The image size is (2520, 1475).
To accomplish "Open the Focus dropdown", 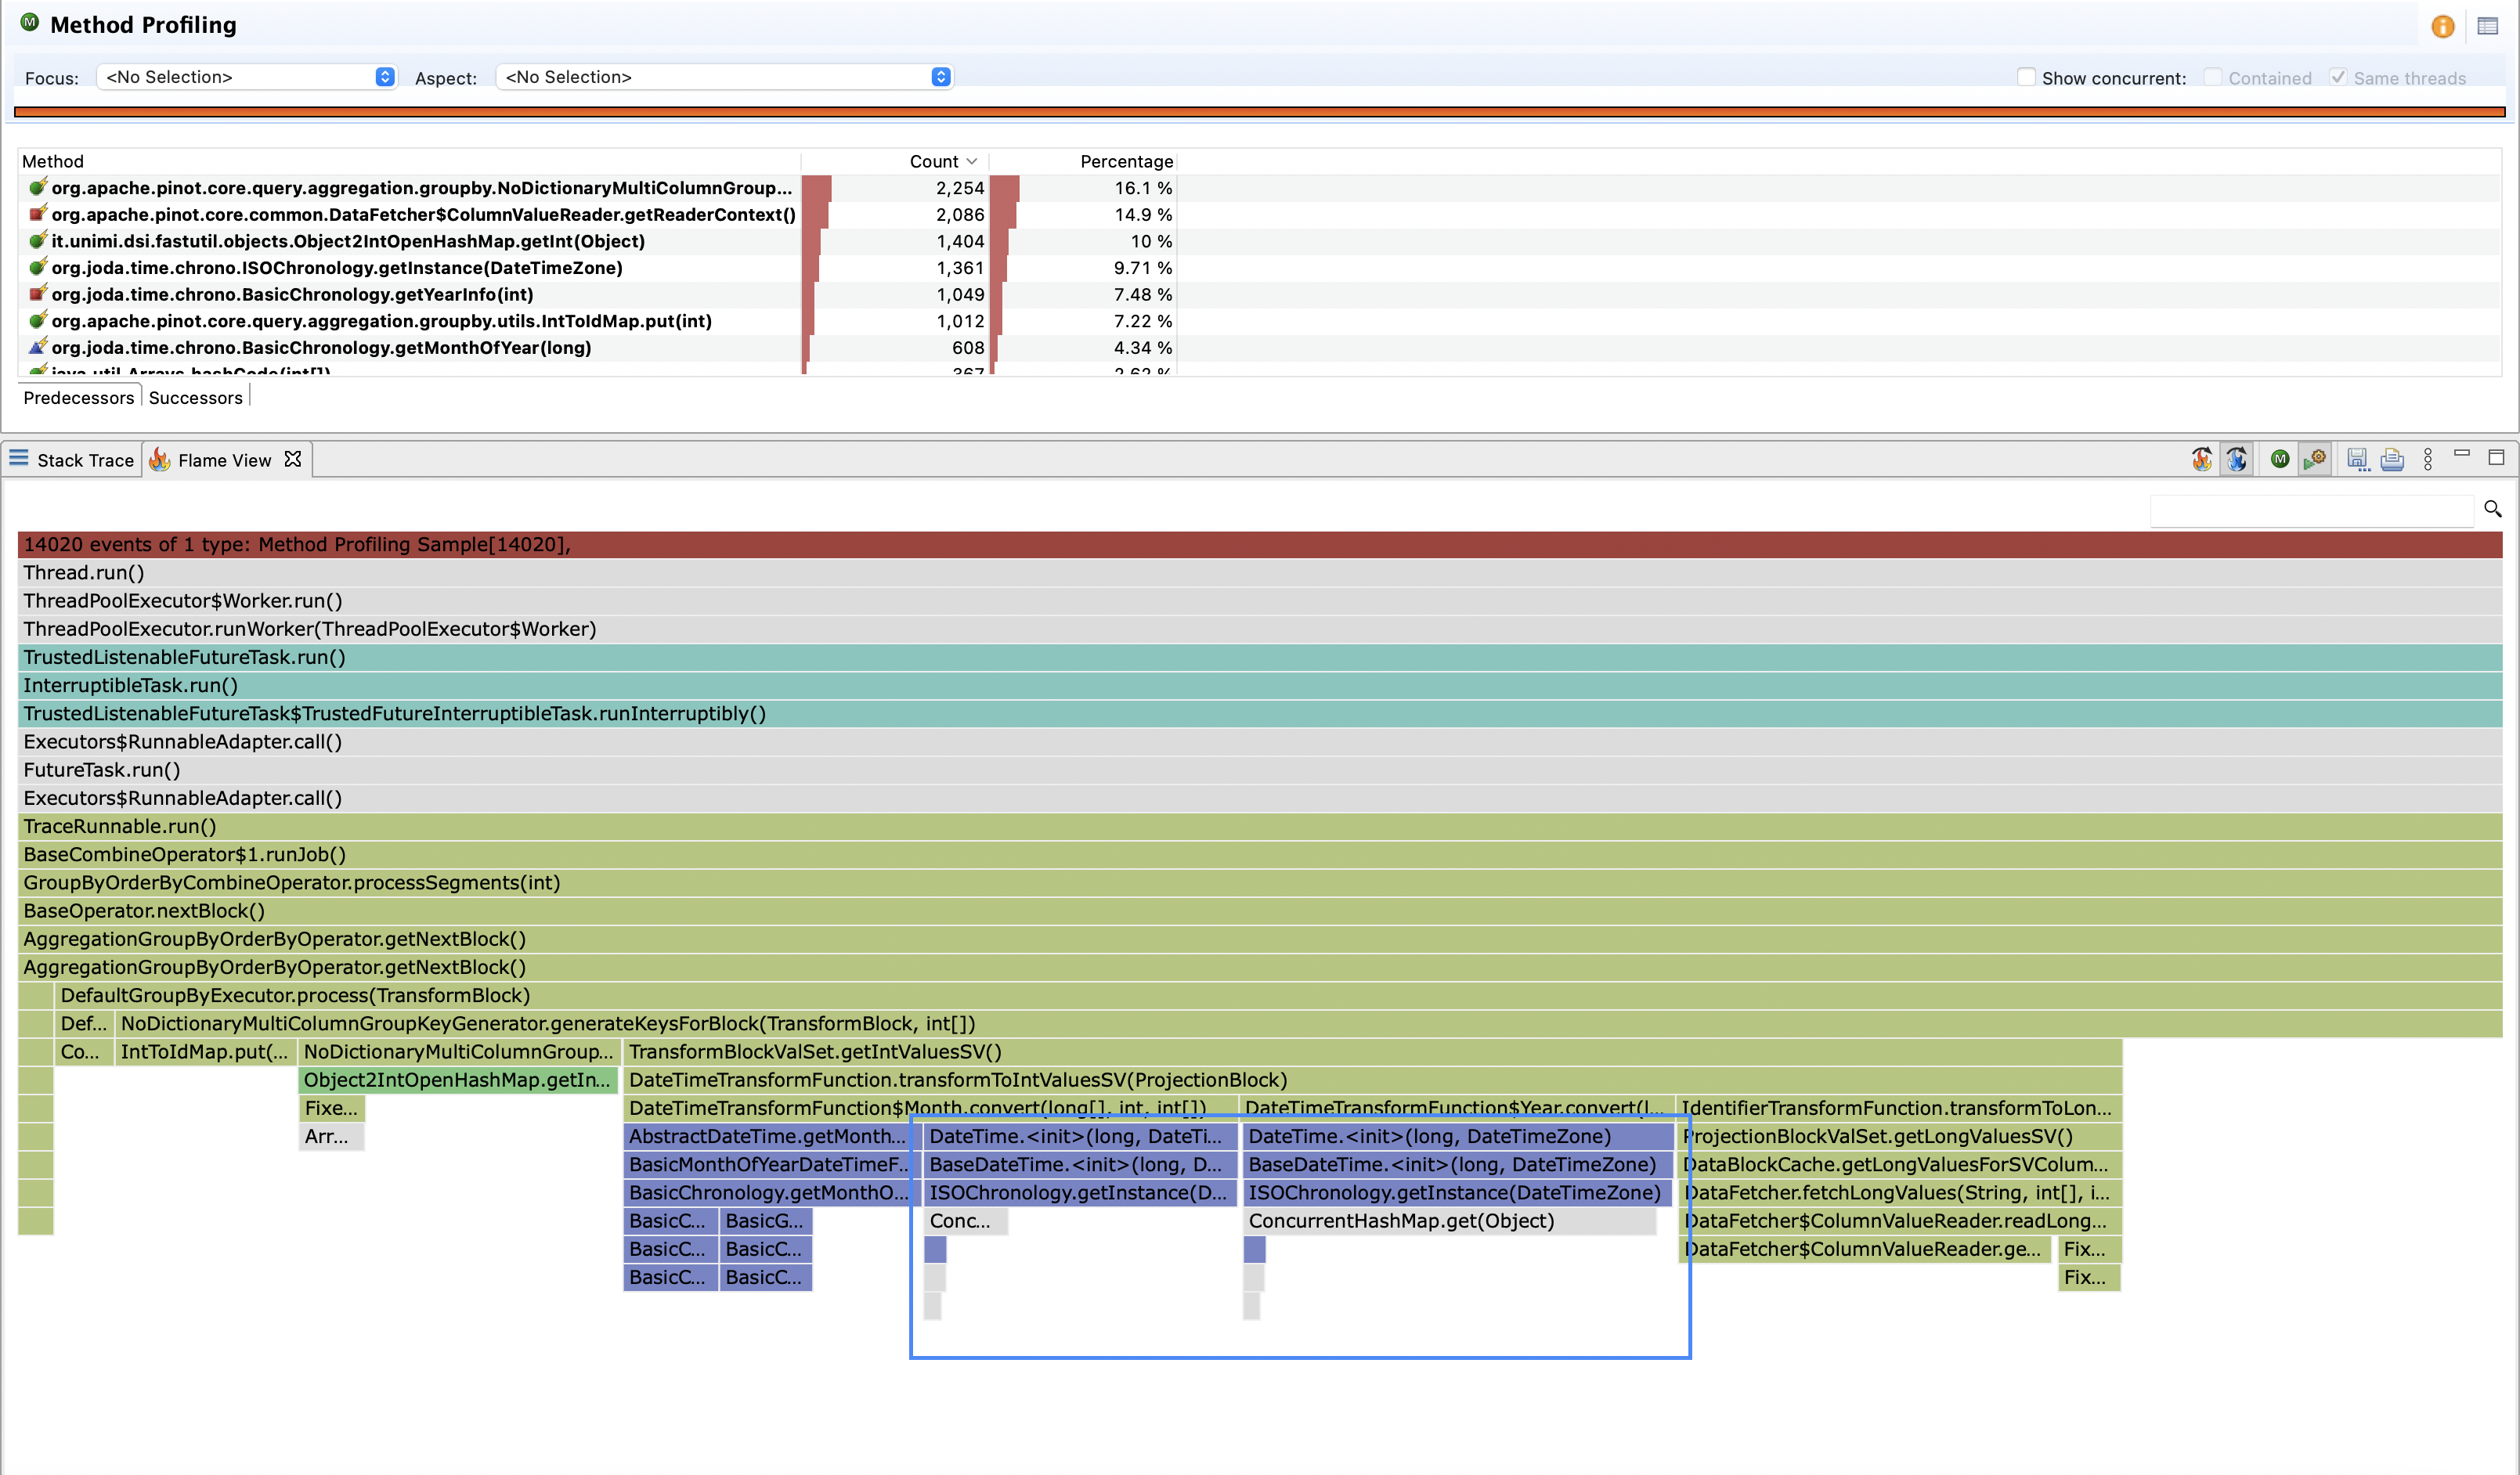I will coord(246,77).
